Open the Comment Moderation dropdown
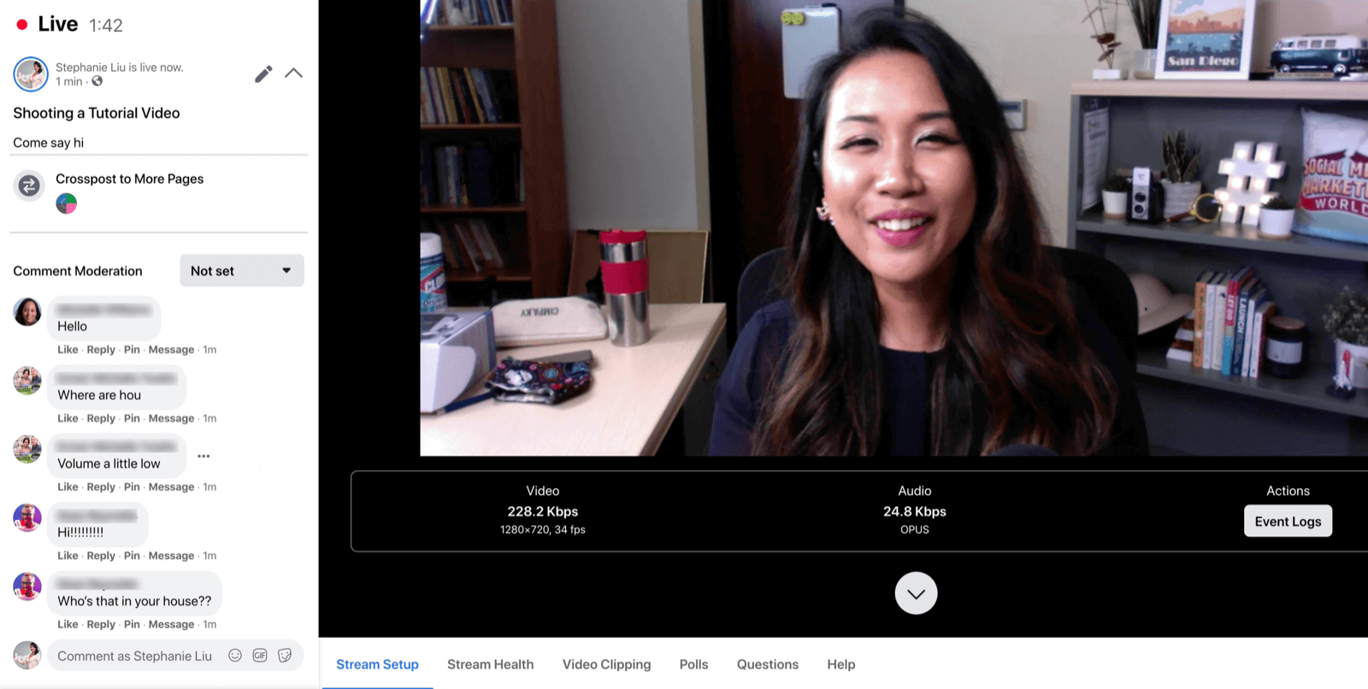Viewport: 1368px width, 689px height. (242, 271)
